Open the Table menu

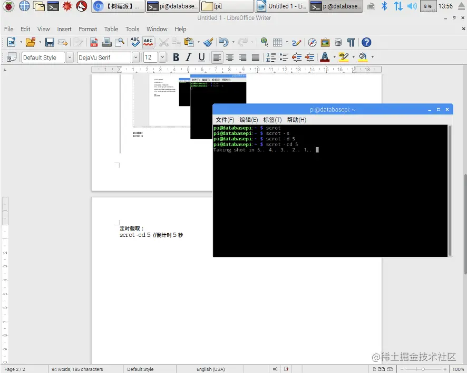pos(111,29)
